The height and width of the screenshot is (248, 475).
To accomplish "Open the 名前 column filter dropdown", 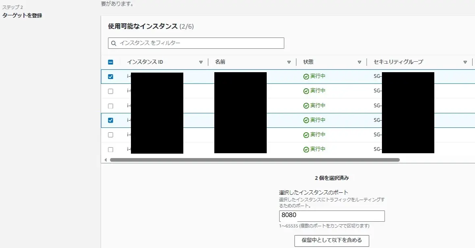I will (x=288, y=62).
